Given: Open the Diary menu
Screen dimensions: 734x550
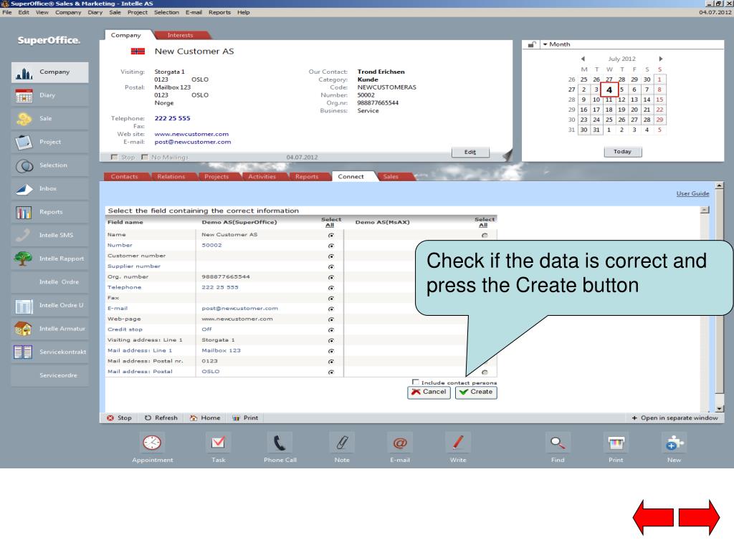Looking at the screenshot, I should pyautogui.click(x=95, y=12).
